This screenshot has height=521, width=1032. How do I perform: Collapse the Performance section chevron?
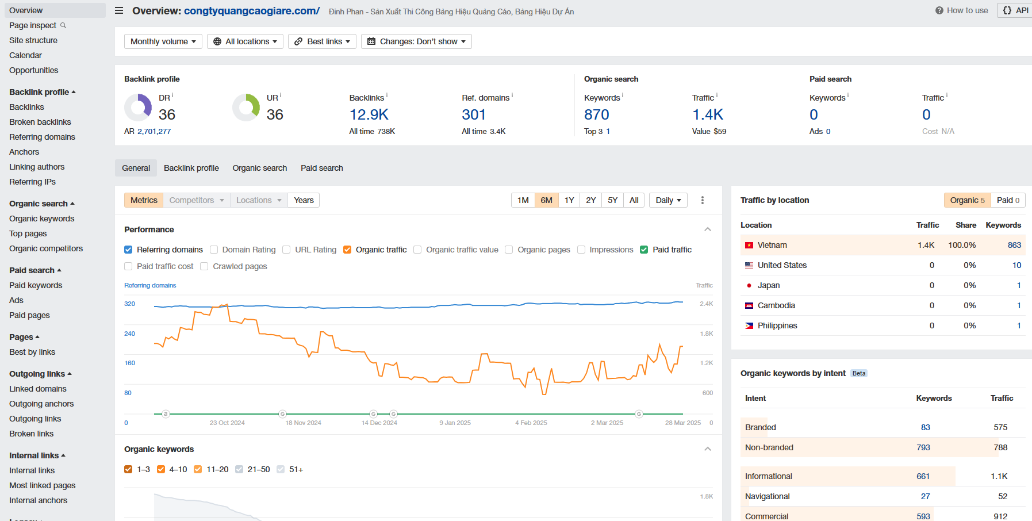708,229
